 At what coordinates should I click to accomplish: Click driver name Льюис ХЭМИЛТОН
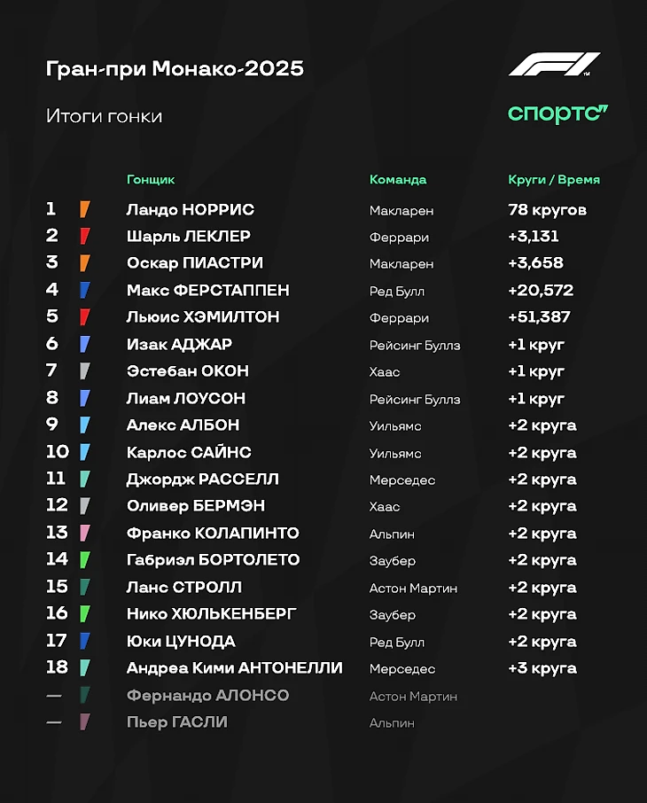(x=203, y=317)
